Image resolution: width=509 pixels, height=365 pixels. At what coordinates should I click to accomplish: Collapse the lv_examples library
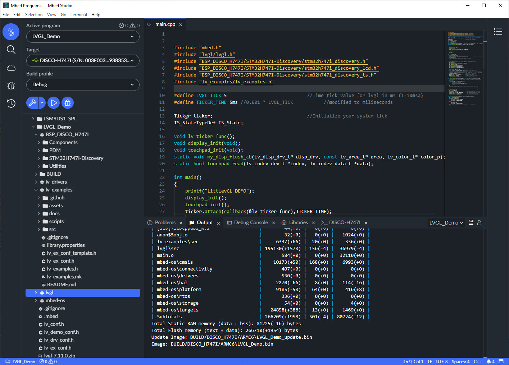point(36,190)
